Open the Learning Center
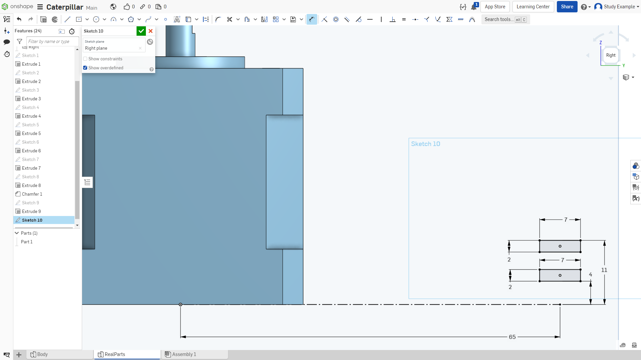Image resolution: width=641 pixels, height=360 pixels. [533, 7]
